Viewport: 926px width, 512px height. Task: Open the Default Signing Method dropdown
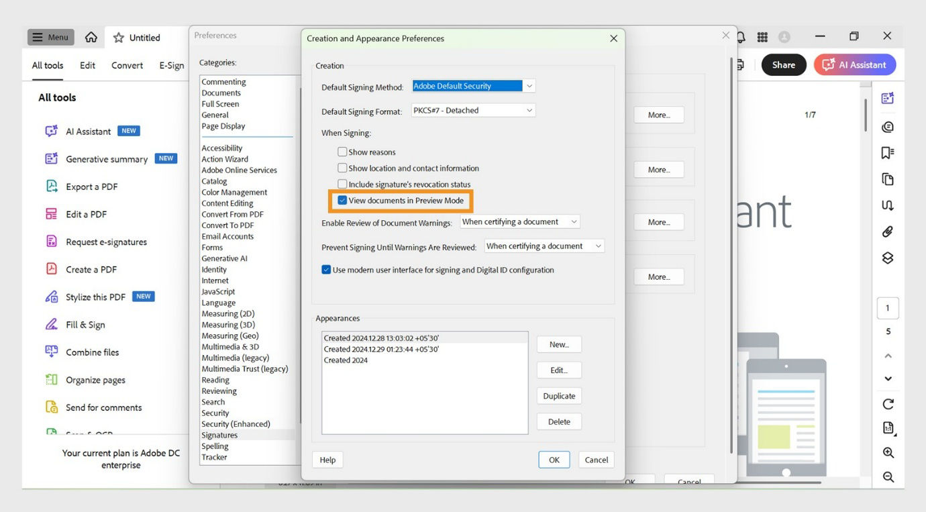coord(529,85)
